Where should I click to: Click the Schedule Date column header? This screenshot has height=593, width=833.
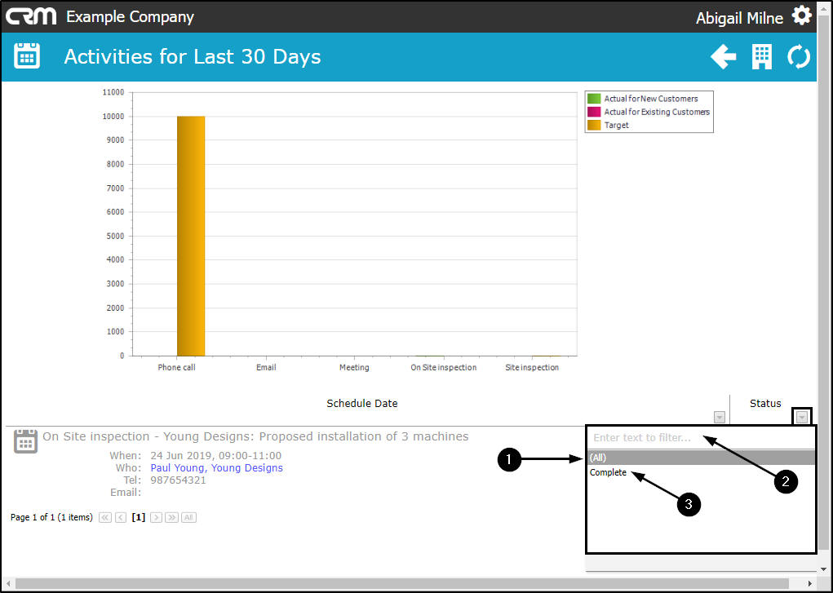(361, 403)
